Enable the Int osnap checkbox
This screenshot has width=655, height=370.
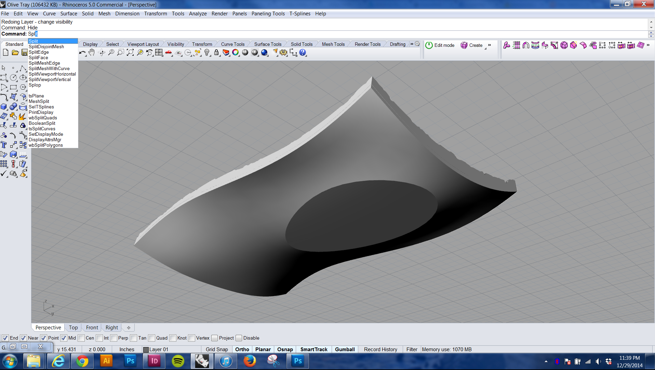point(99,338)
